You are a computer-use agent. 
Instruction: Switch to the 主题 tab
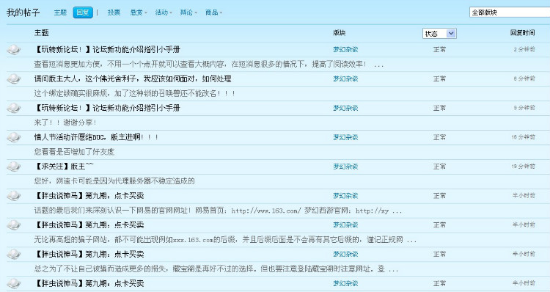click(x=60, y=12)
